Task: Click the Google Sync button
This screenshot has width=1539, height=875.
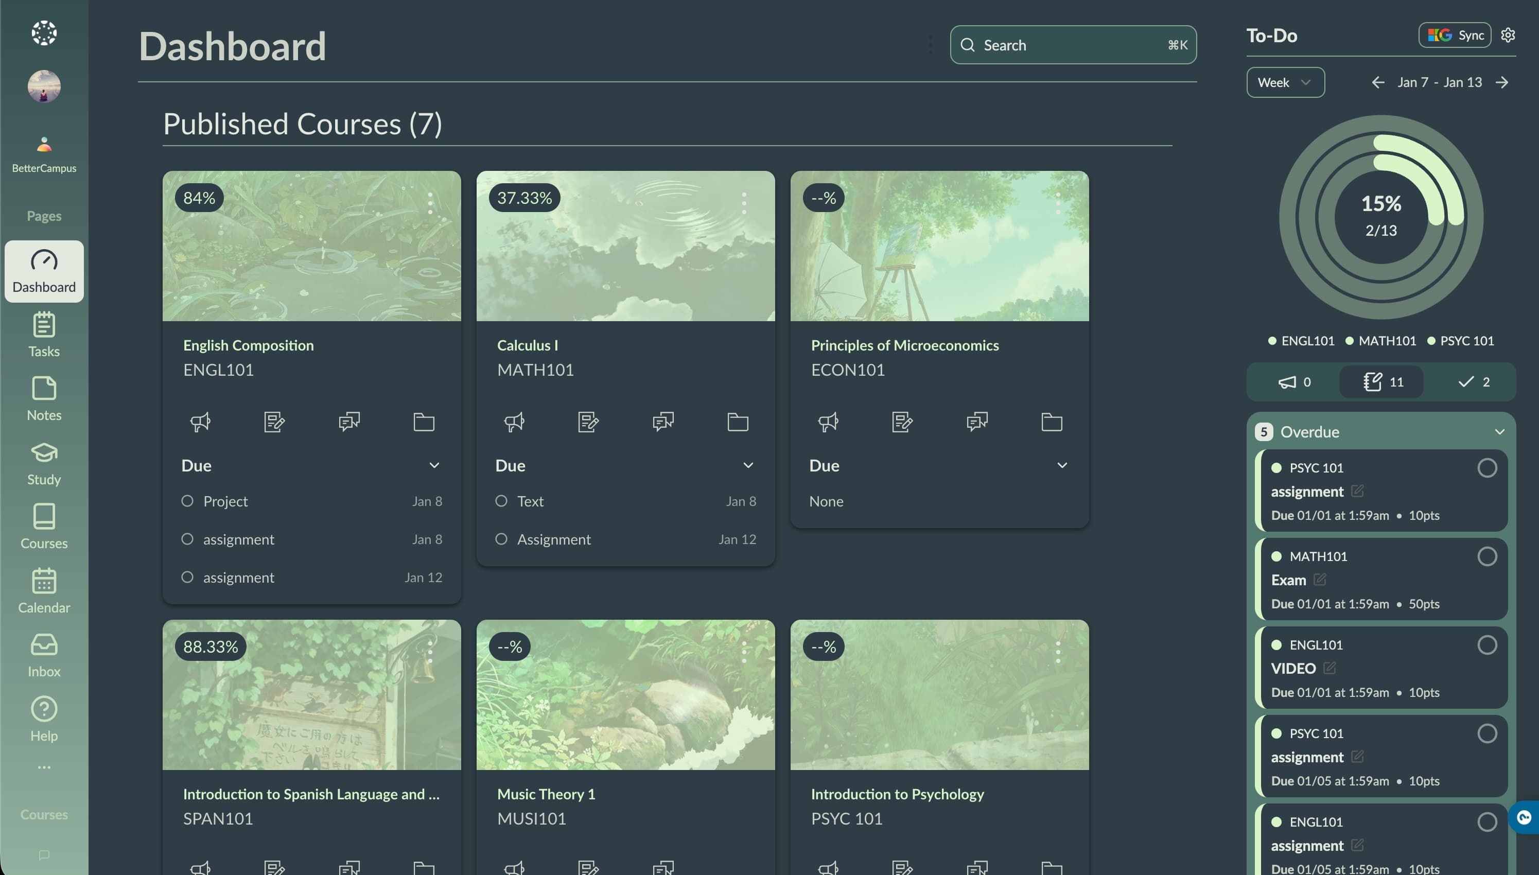Action: (1454, 35)
